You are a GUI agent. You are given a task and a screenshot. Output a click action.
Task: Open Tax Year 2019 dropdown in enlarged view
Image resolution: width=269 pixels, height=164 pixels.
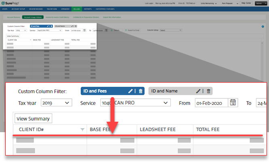click(x=56, y=103)
